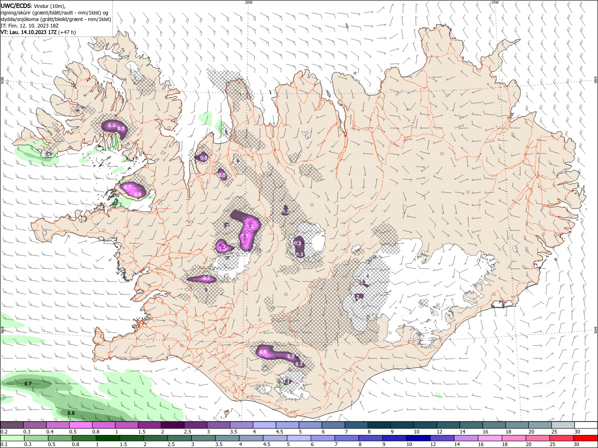The height and width of the screenshot is (448, 598).
Task: Click the 'slydda/snjókoma' legend description line
Action: 55,19
